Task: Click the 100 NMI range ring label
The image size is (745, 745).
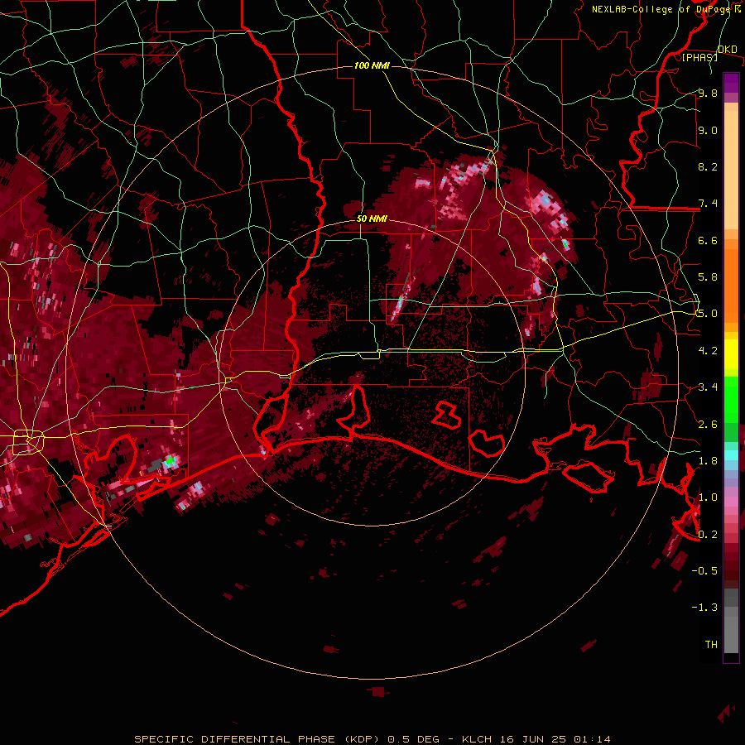Action: pyautogui.click(x=372, y=65)
